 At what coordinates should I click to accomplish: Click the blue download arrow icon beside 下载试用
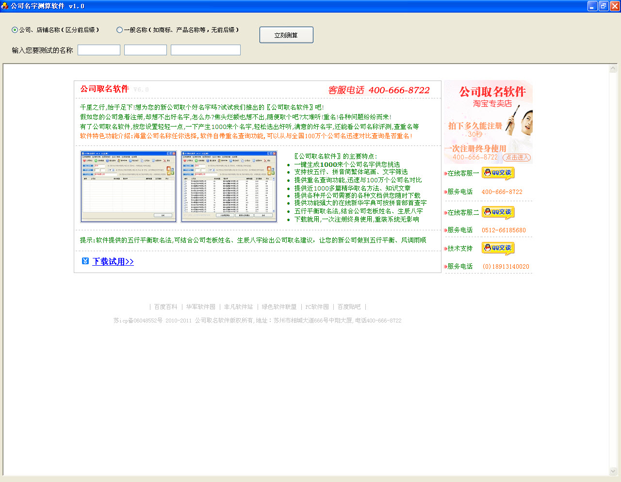coord(85,261)
